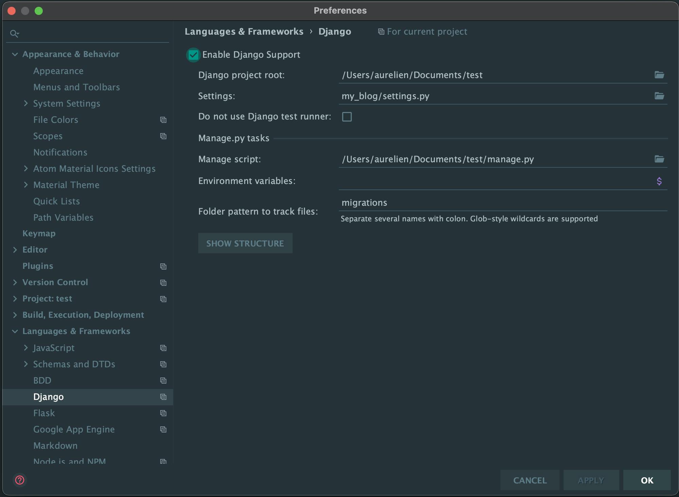679x497 pixels.
Task: Click project-level icon next to Django
Action: coord(163,397)
